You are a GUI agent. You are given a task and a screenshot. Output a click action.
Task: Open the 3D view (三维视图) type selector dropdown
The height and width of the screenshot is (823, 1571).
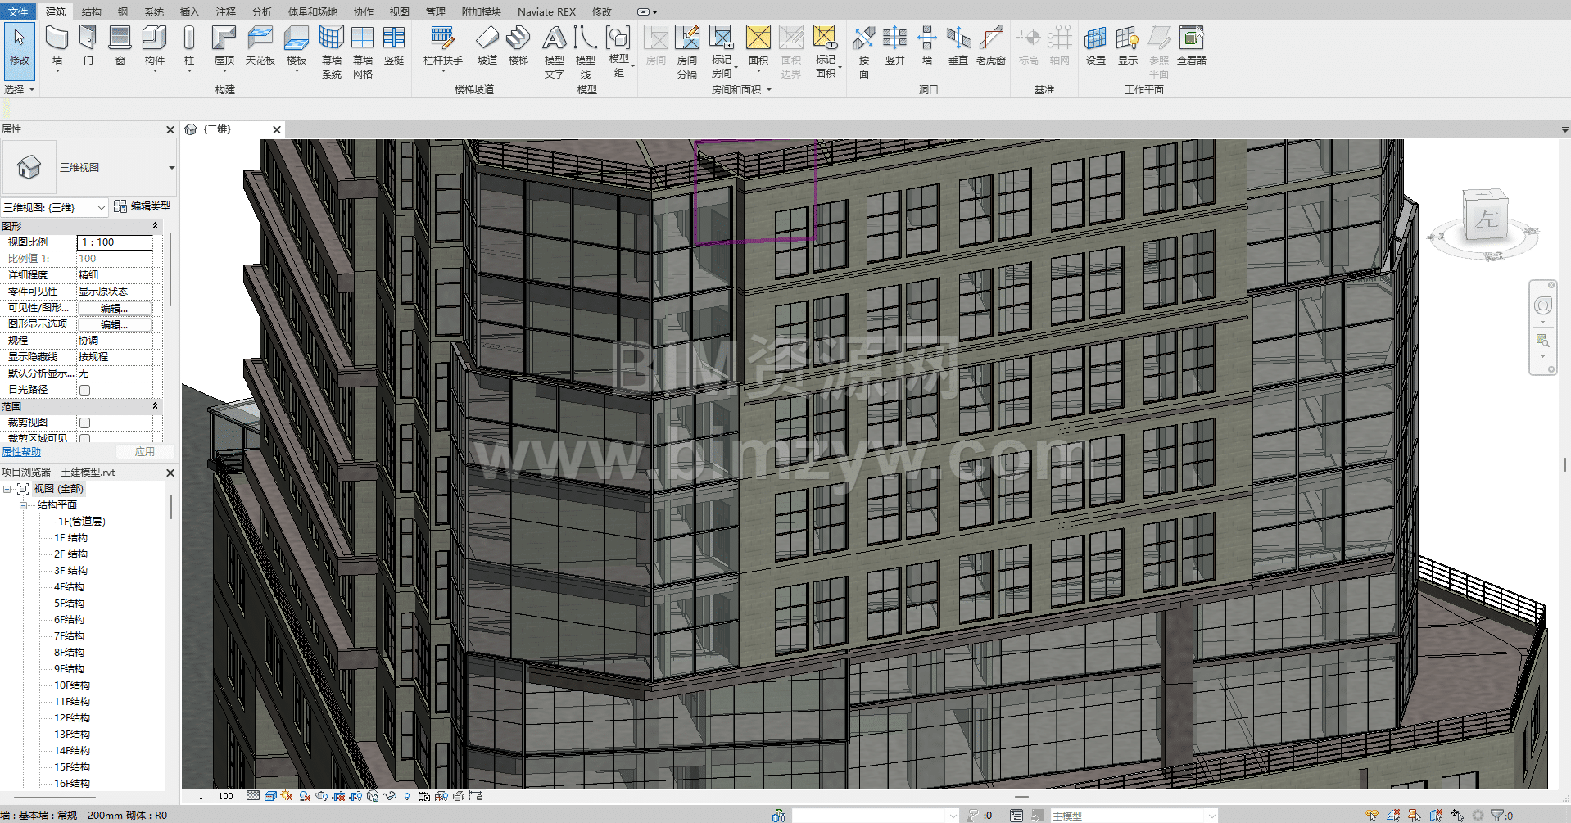click(171, 167)
